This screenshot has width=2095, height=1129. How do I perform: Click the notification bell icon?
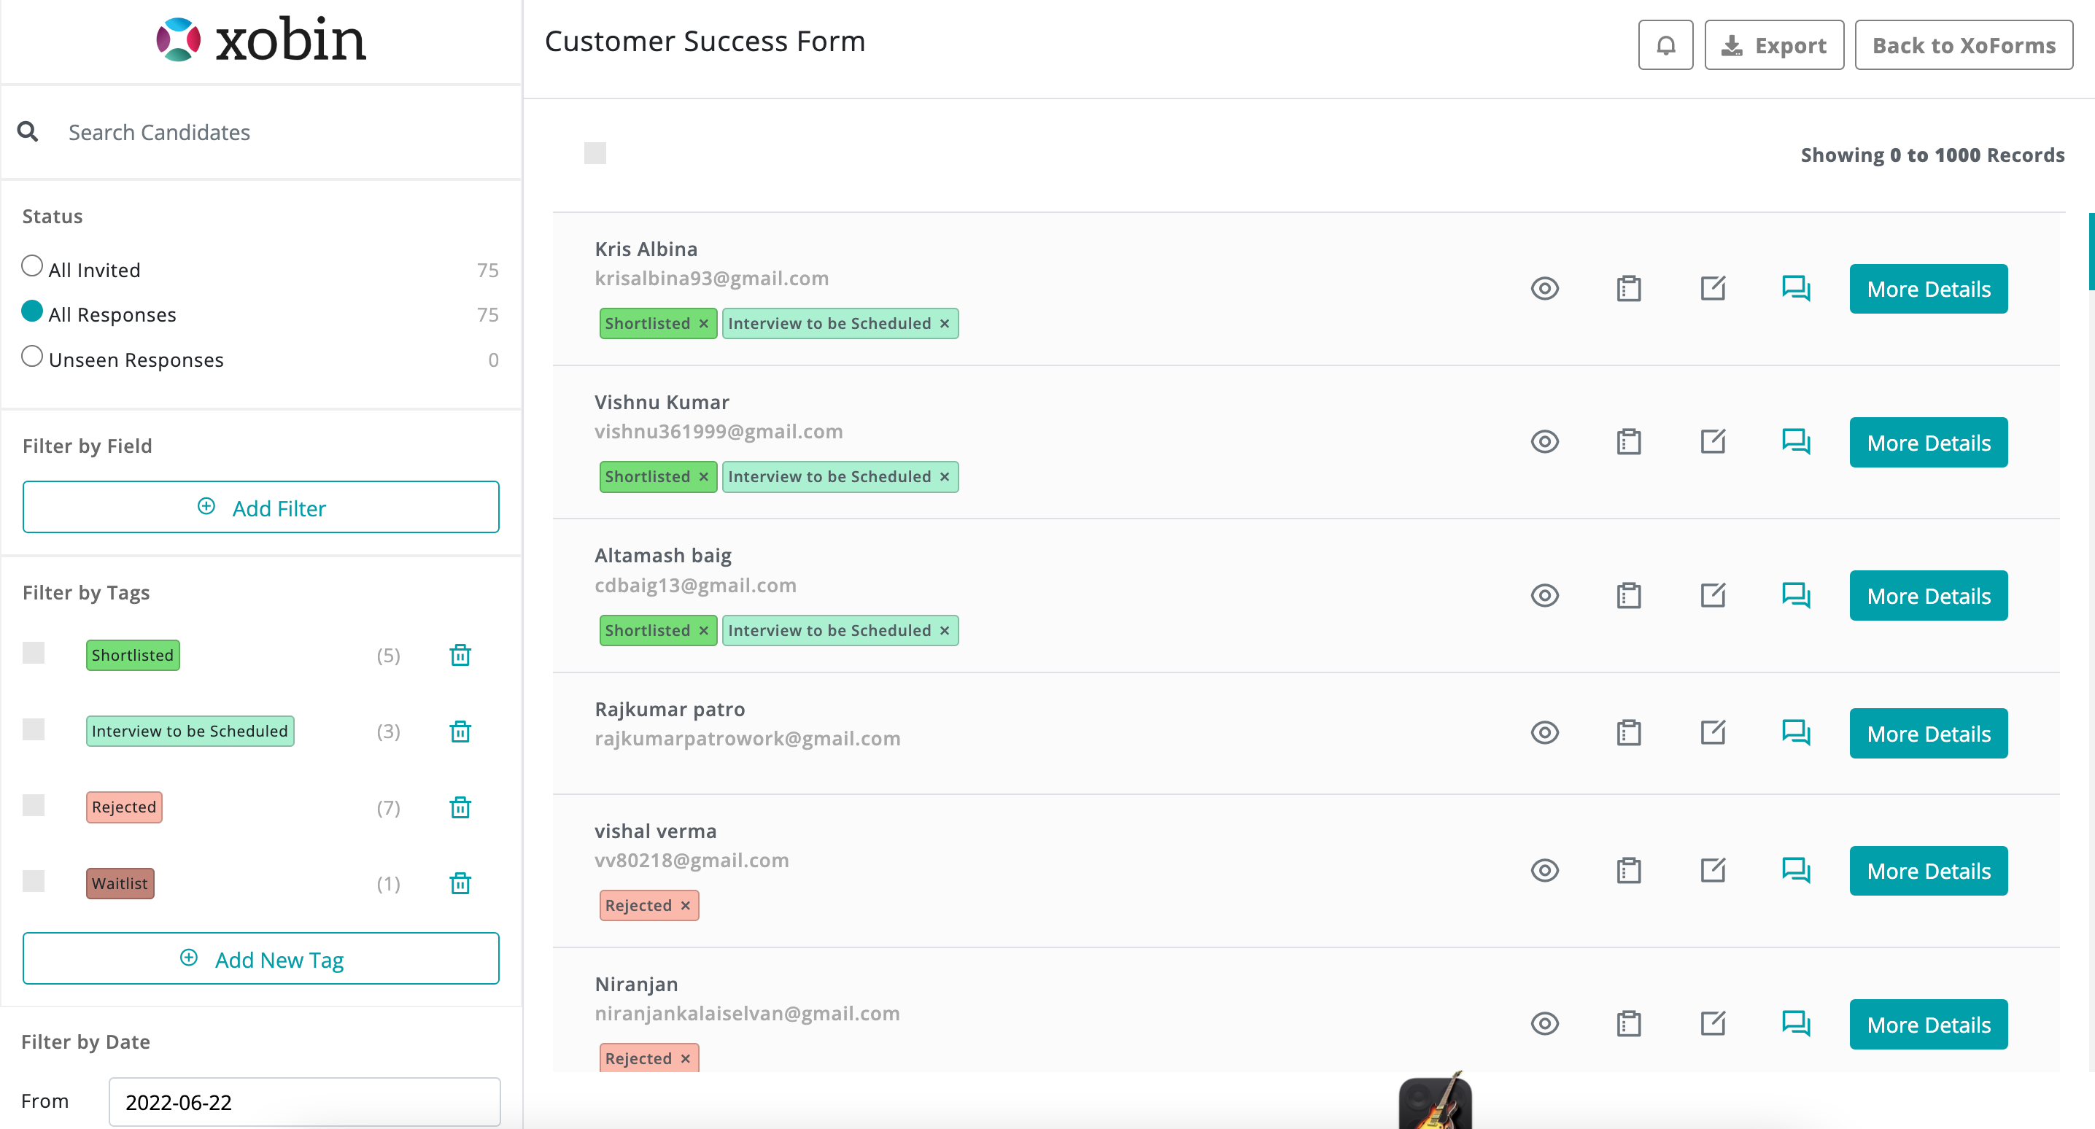coord(1665,45)
